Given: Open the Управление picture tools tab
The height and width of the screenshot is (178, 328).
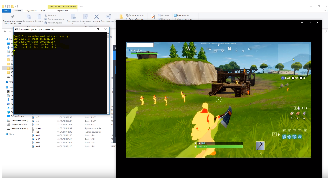Looking at the screenshot, I should click(x=62, y=11).
